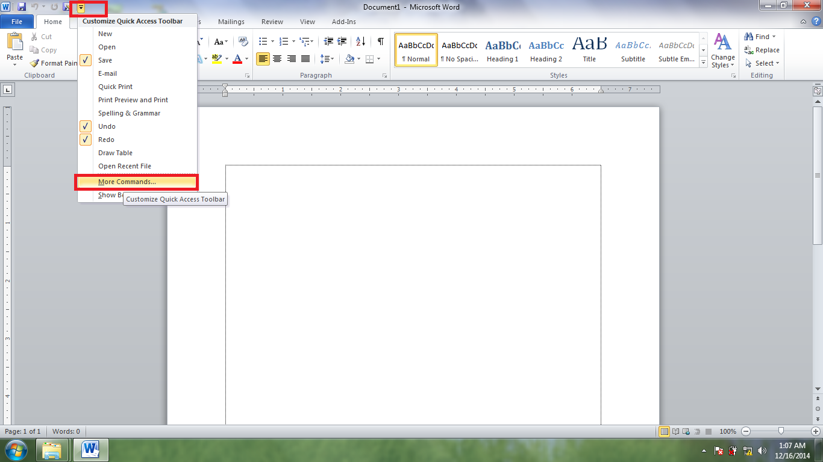Open the Borders dropdown arrow
The image size is (823, 462).
tap(378, 59)
